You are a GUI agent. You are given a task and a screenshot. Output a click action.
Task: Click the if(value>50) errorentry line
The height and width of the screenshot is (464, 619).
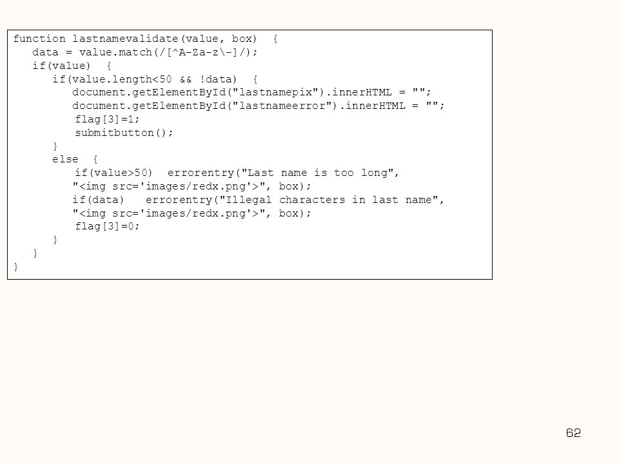tap(237, 173)
